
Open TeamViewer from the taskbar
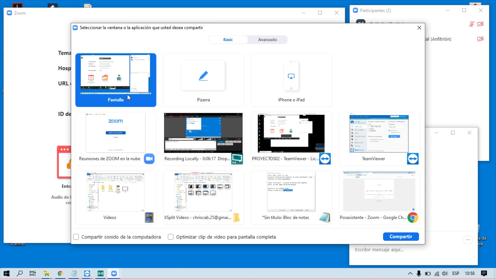tap(87, 273)
